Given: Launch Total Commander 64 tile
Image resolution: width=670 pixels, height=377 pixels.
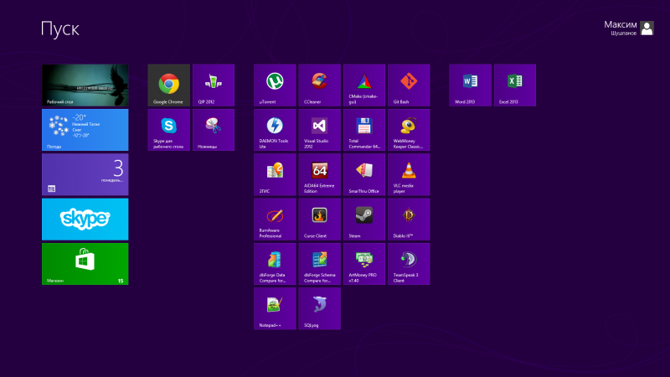Looking at the screenshot, I should (364, 130).
